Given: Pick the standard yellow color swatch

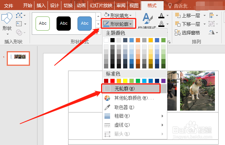Looking at the screenshot, I should [125, 81].
